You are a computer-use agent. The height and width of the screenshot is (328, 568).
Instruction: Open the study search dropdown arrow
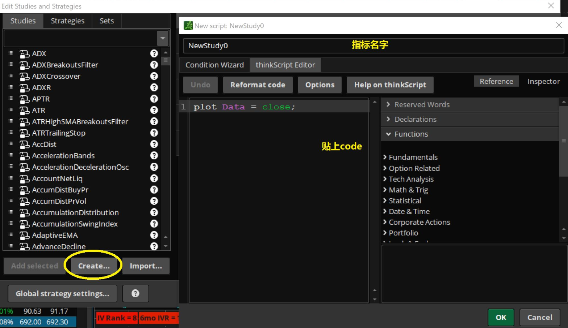[x=163, y=39]
